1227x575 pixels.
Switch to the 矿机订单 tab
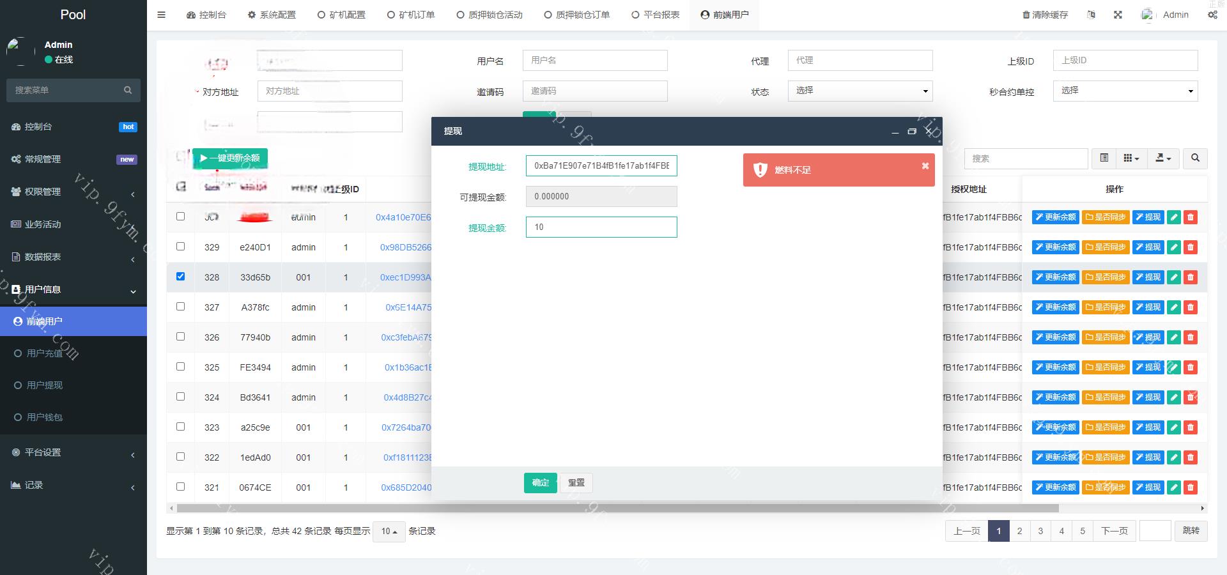pyautogui.click(x=410, y=15)
